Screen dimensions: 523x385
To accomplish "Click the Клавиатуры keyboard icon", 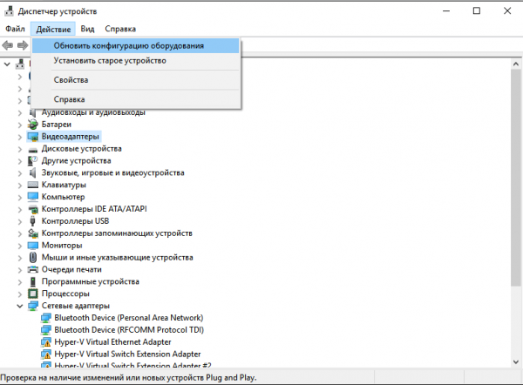I will click(33, 185).
